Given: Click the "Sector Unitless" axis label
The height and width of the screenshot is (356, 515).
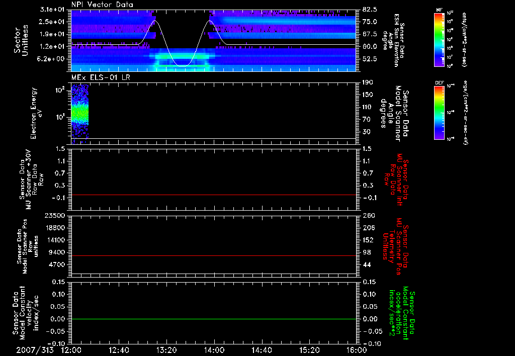Looking at the screenshot, I should pyautogui.click(x=21, y=40).
